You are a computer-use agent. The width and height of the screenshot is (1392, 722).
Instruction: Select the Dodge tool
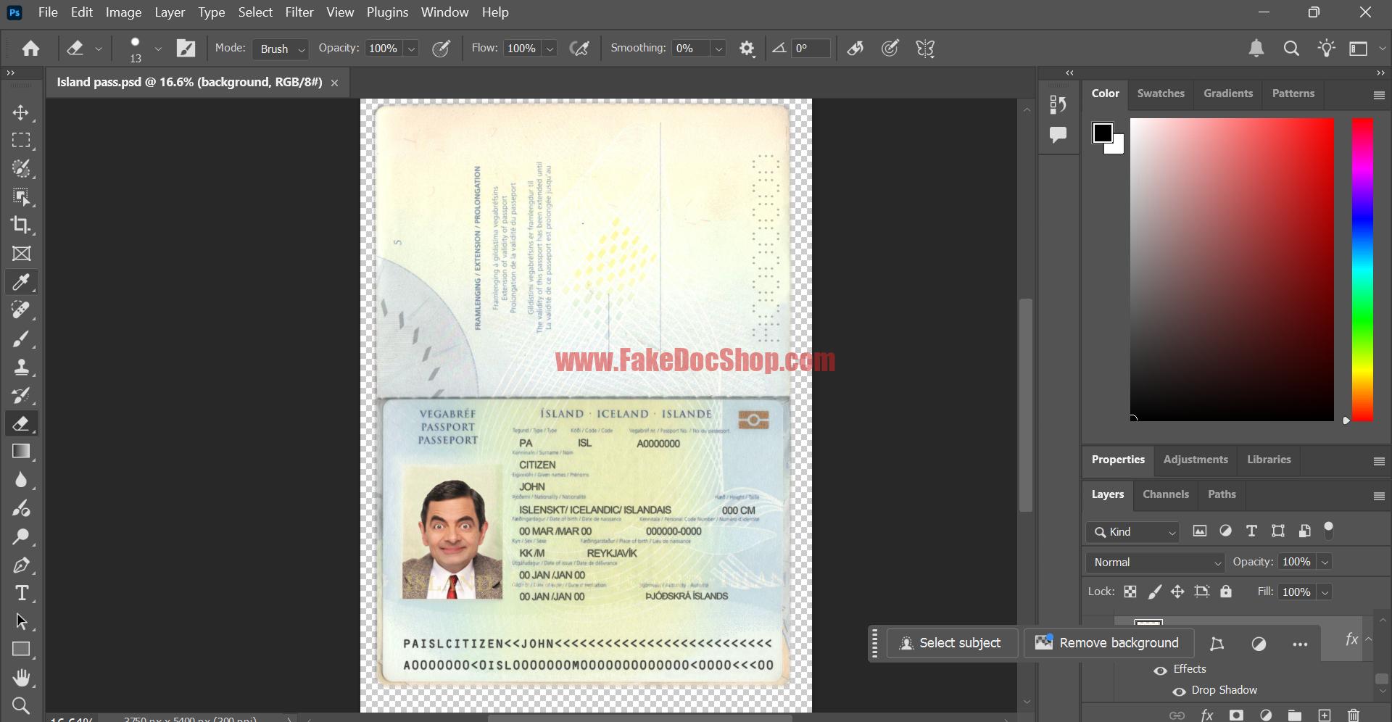(21, 536)
